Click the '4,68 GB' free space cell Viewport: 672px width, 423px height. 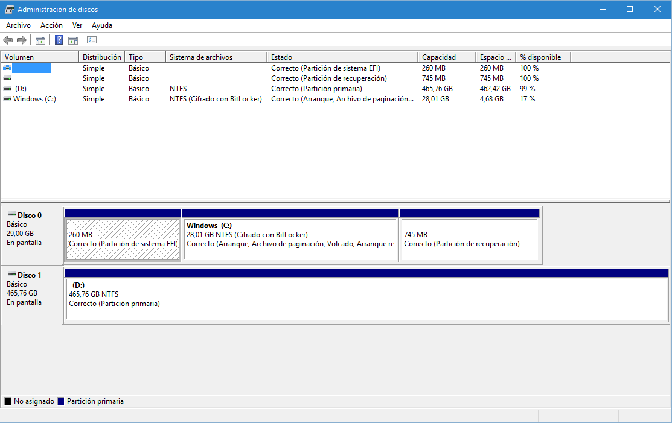point(491,99)
